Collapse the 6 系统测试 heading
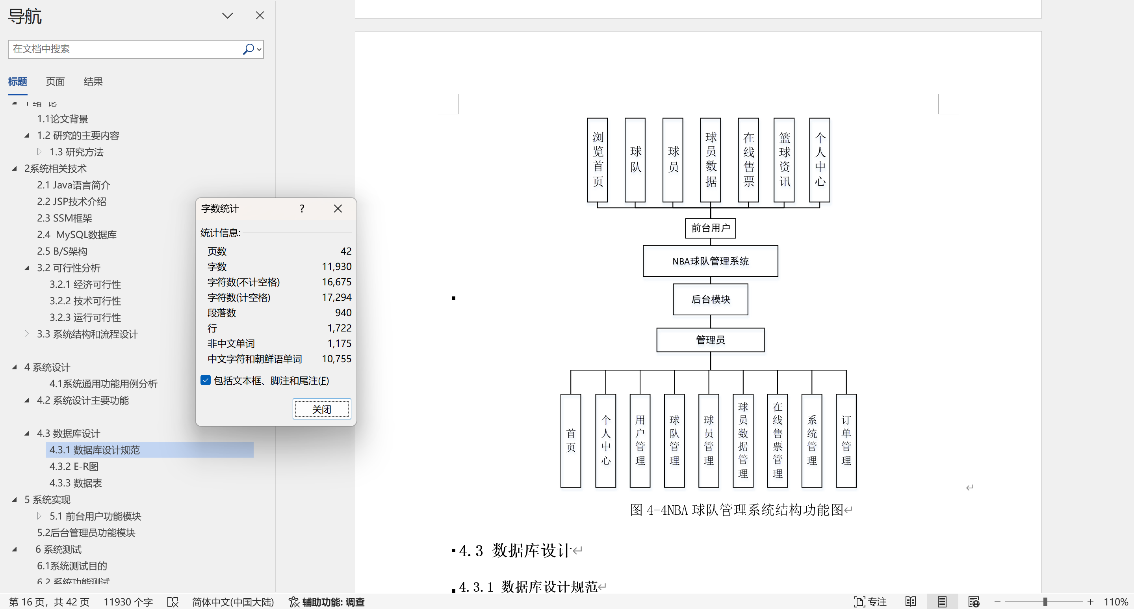This screenshot has height=609, width=1134. click(14, 549)
